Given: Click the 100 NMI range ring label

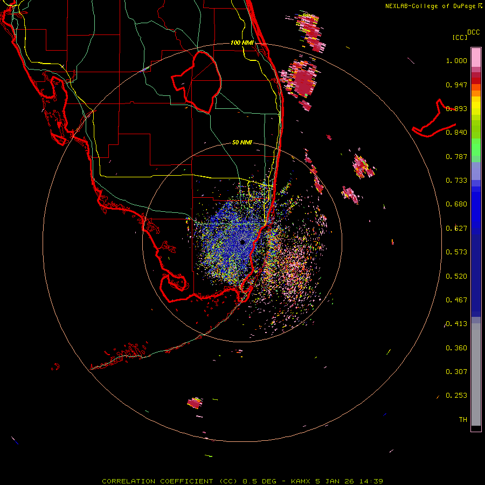Looking at the screenshot, I should 242,43.
